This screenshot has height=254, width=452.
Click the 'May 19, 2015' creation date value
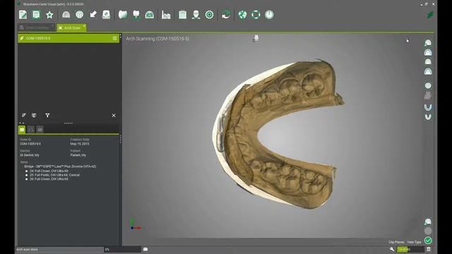(80, 144)
